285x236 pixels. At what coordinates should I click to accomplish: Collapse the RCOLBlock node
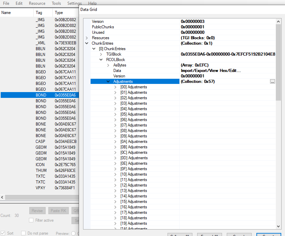click(x=101, y=60)
